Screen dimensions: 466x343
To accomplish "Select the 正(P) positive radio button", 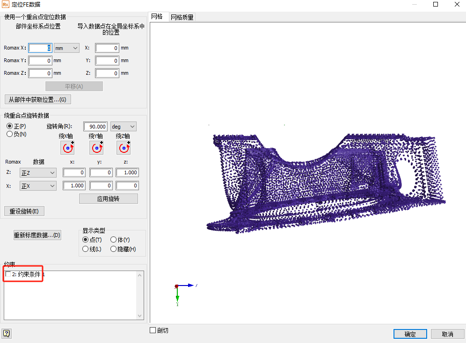I will [x=9, y=126].
